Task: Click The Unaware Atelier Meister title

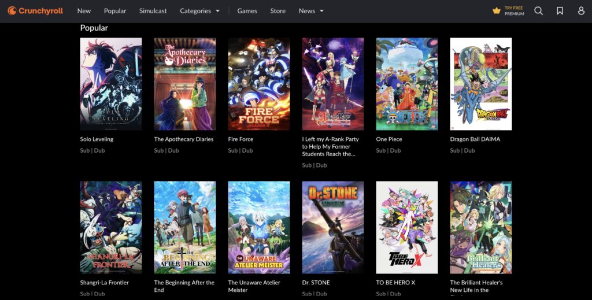Action: pyautogui.click(x=254, y=286)
